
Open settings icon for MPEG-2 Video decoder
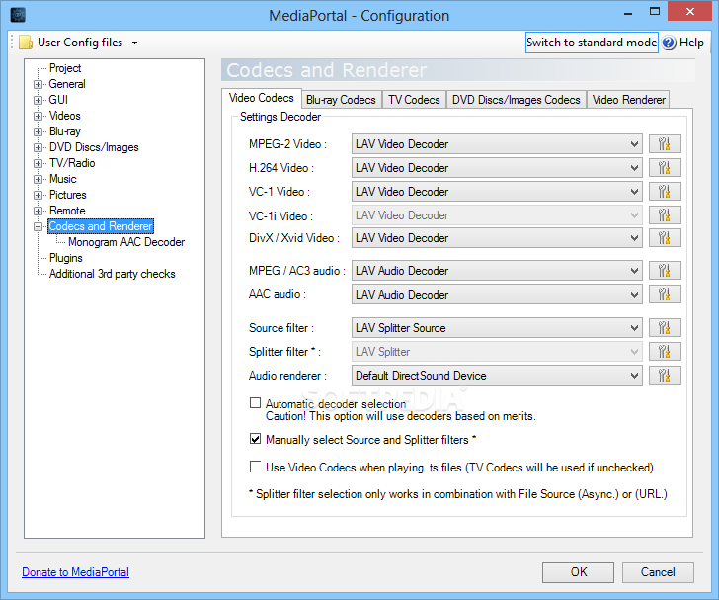(665, 144)
